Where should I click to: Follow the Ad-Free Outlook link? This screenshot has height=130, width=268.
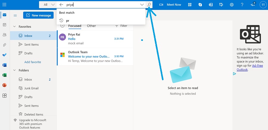coord(250,68)
